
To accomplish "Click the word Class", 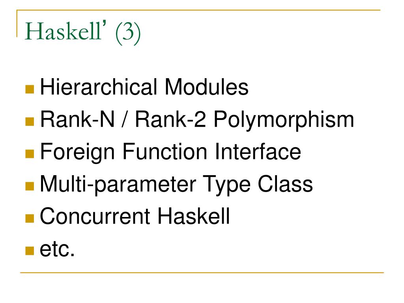I will (x=285, y=183).
